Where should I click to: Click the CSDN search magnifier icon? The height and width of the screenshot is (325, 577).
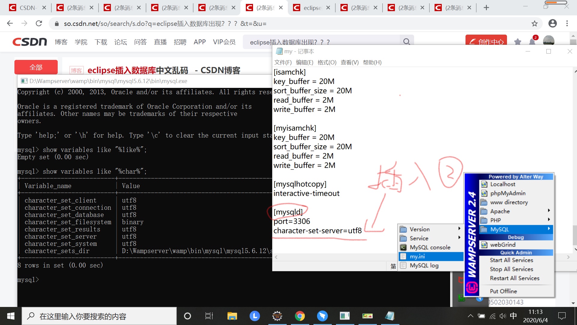point(407,42)
